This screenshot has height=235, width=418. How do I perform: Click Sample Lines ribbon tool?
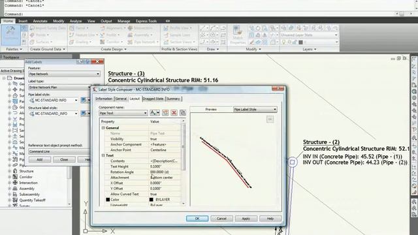(177, 35)
